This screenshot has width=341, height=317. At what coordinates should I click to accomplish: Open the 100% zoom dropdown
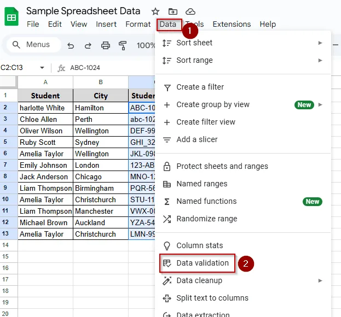146,45
